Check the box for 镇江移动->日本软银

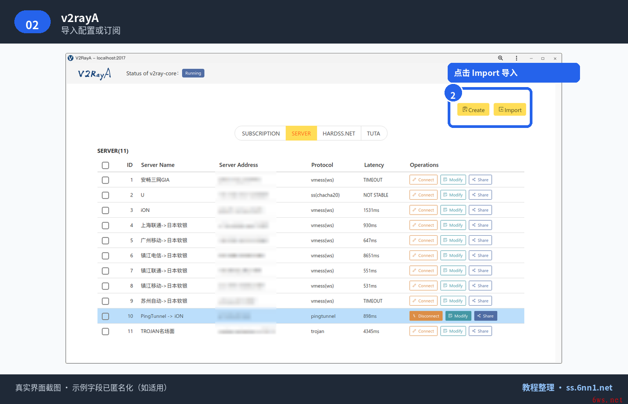click(105, 286)
